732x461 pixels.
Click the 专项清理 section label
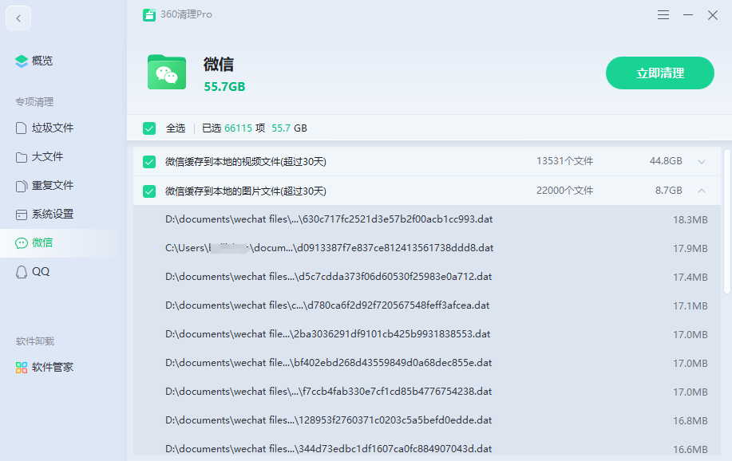[x=34, y=102]
